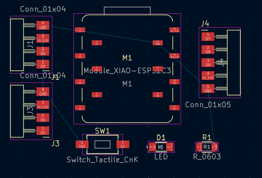The height and width of the screenshot is (178, 262).
Task: Select pad 4 GND on connector J1
Action: pyautogui.click(x=43, y=25)
